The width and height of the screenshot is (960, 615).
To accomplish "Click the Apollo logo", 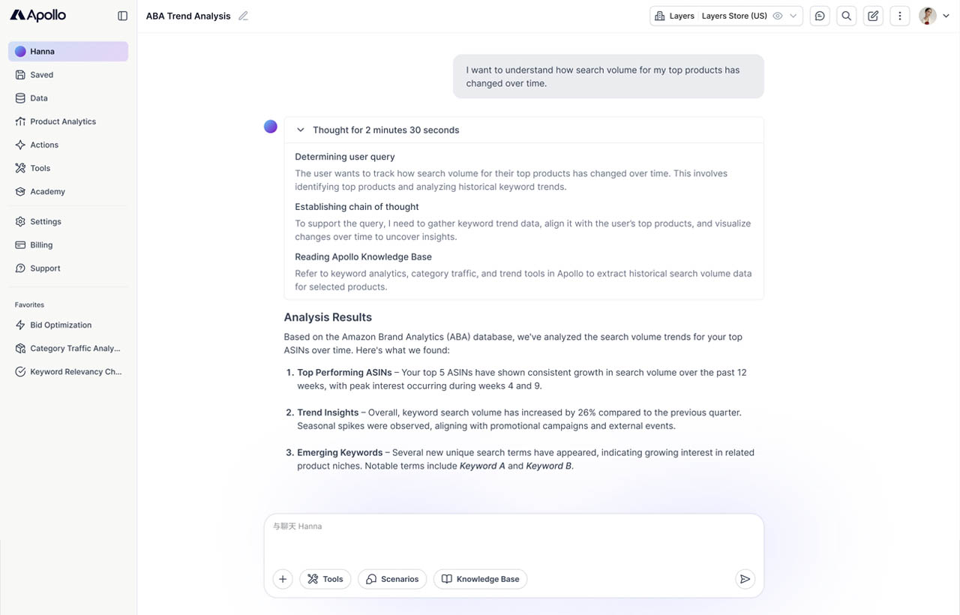I will [38, 16].
